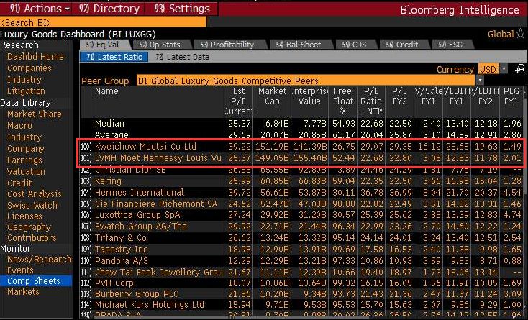528x320 pixels.
Task: Select the Tiffany & Co row
Action: (301, 238)
